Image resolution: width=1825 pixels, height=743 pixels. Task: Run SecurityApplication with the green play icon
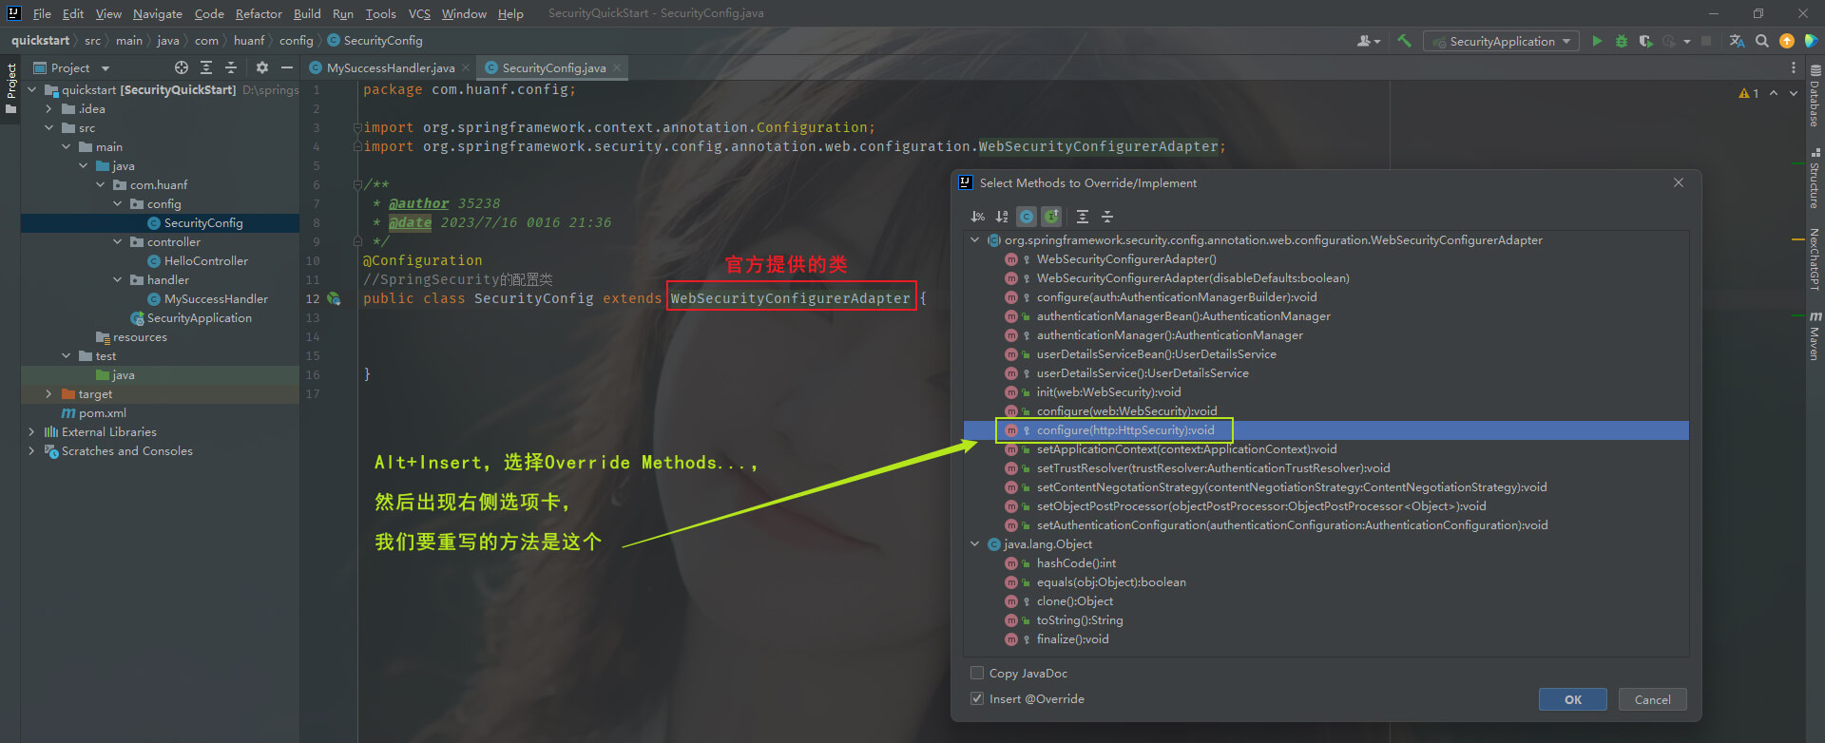pyautogui.click(x=1597, y=41)
